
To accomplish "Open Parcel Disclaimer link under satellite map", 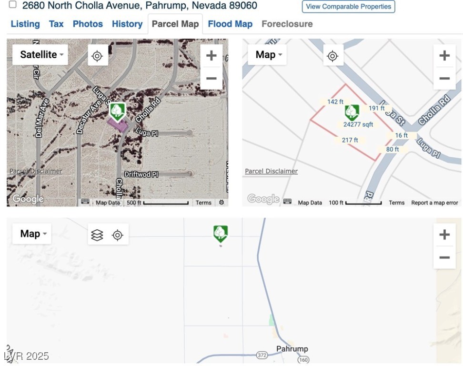I will (x=36, y=171).
